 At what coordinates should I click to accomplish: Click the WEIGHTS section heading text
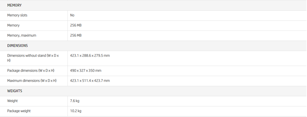click(15, 91)
